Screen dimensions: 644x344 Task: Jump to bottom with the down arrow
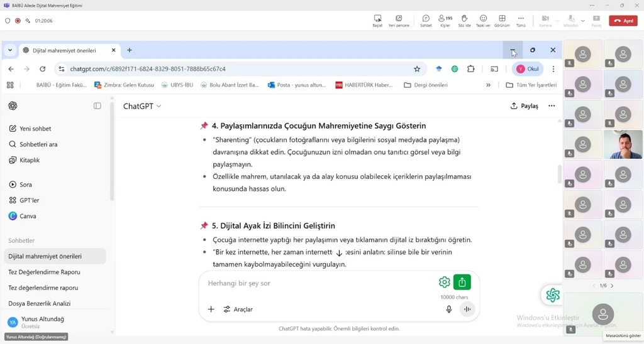[x=339, y=253]
